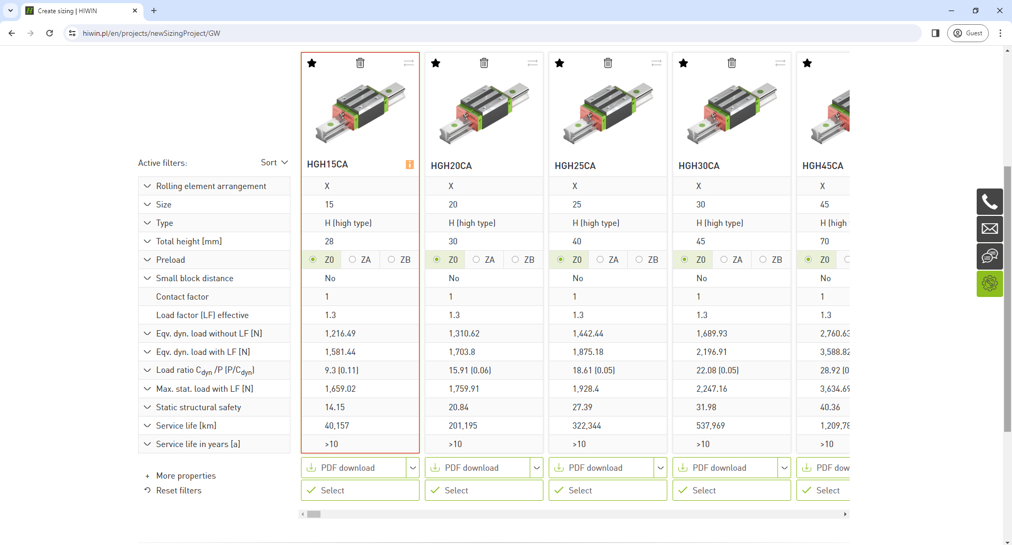Choose ZA preload on HGH20CA
Viewport: 1012px width, 545px height.
pos(476,260)
